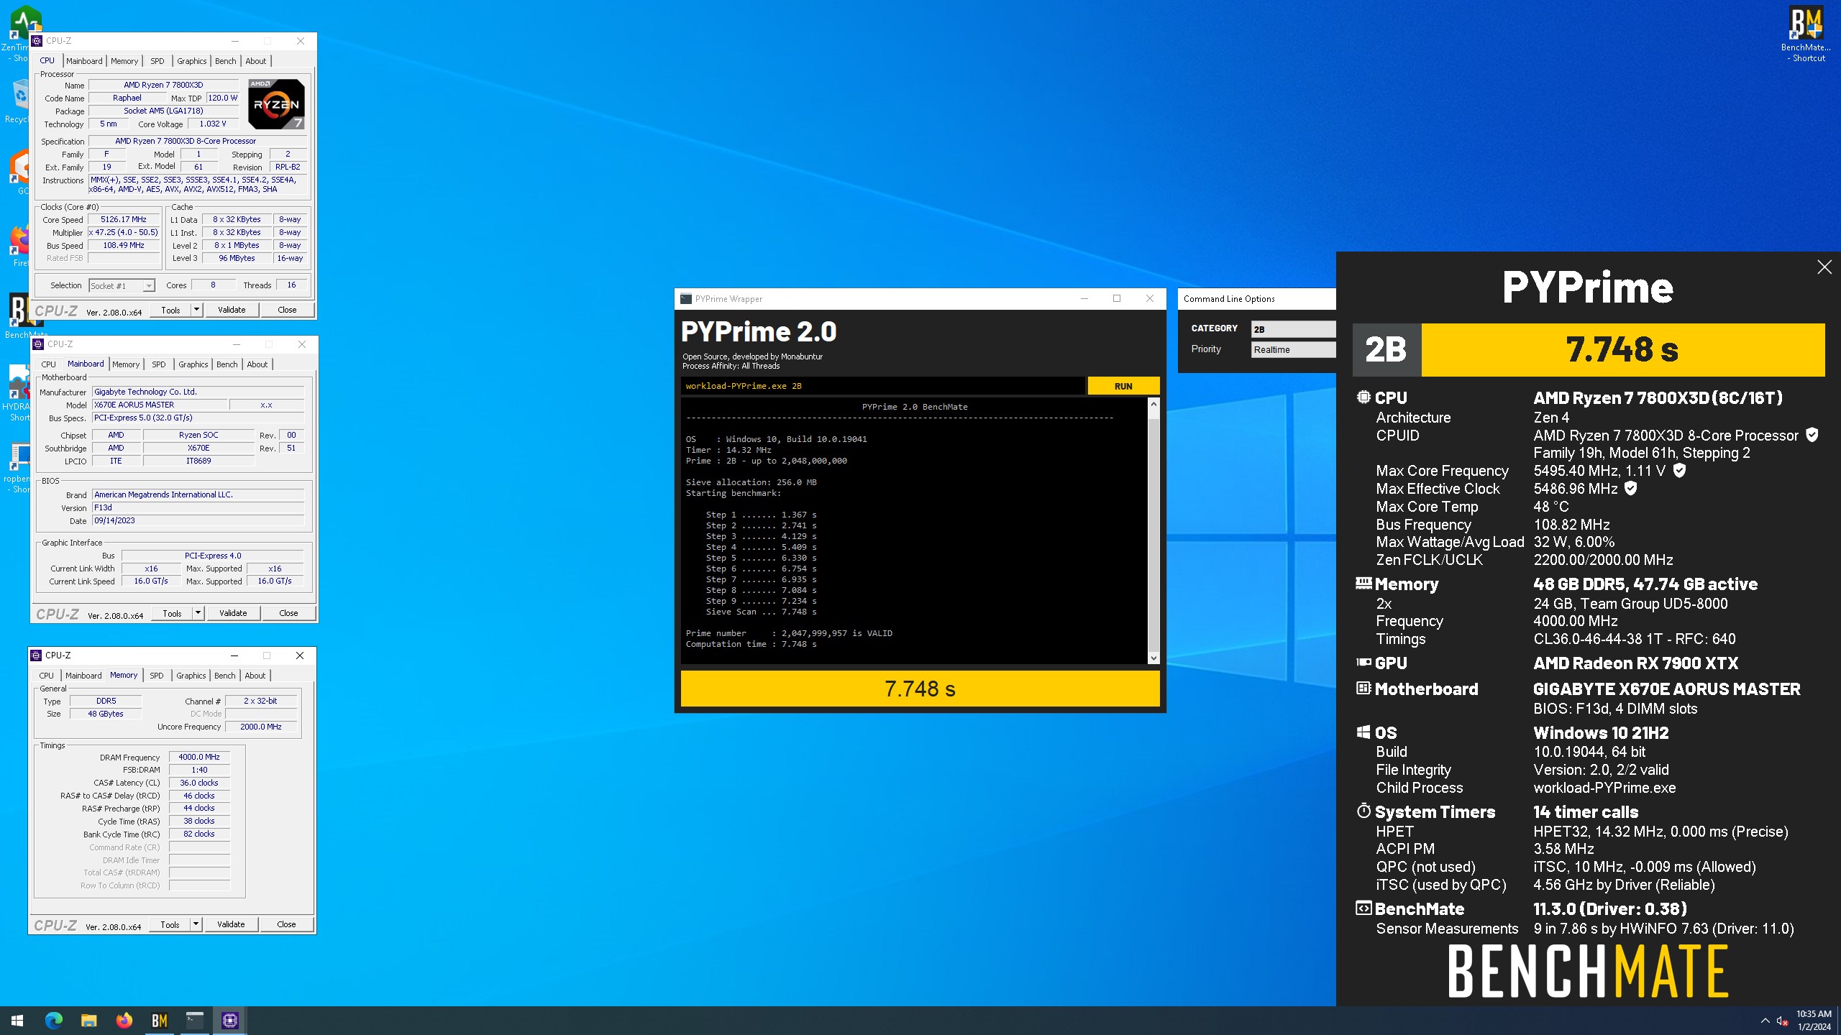Click Tools button in bottom CPU-Z window

tap(170, 924)
